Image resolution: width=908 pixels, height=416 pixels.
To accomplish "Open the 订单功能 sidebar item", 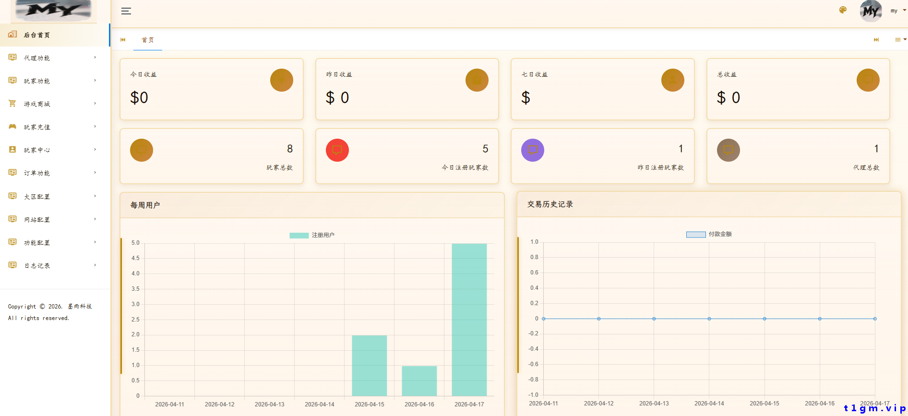I will click(x=37, y=173).
